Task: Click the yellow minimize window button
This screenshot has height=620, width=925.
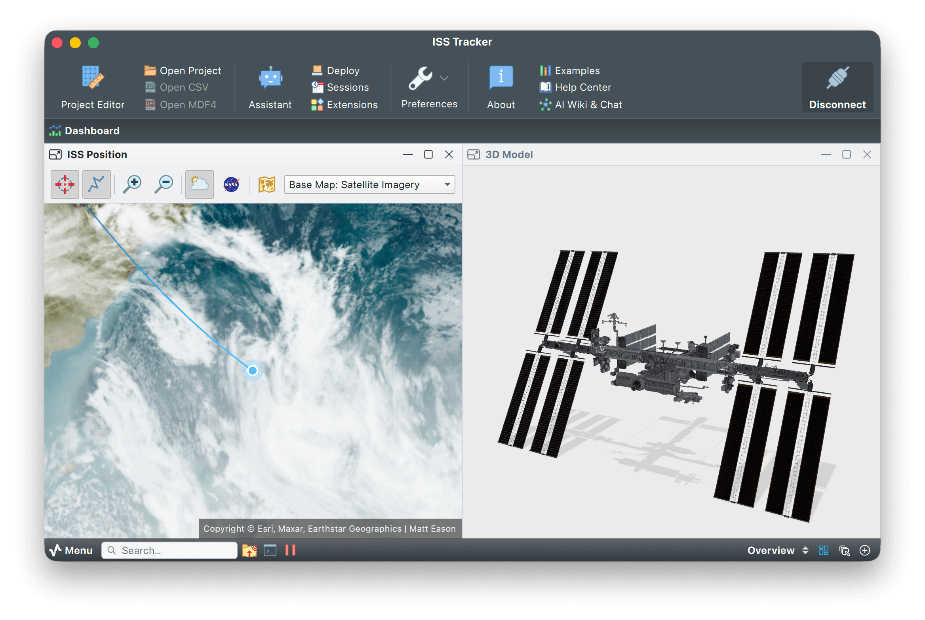Action: 75,42
